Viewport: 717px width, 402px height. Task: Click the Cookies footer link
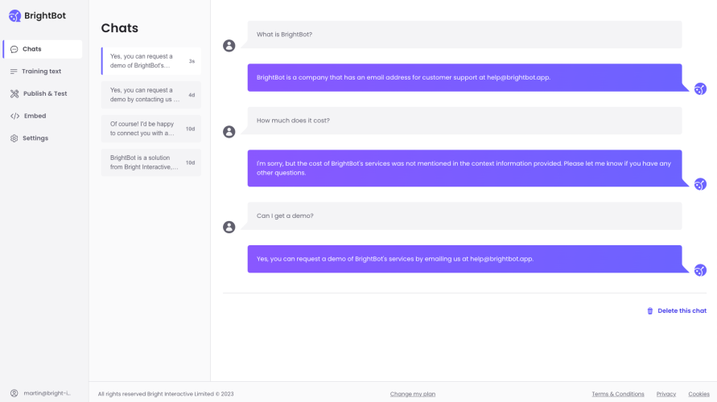click(x=698, y=394)
